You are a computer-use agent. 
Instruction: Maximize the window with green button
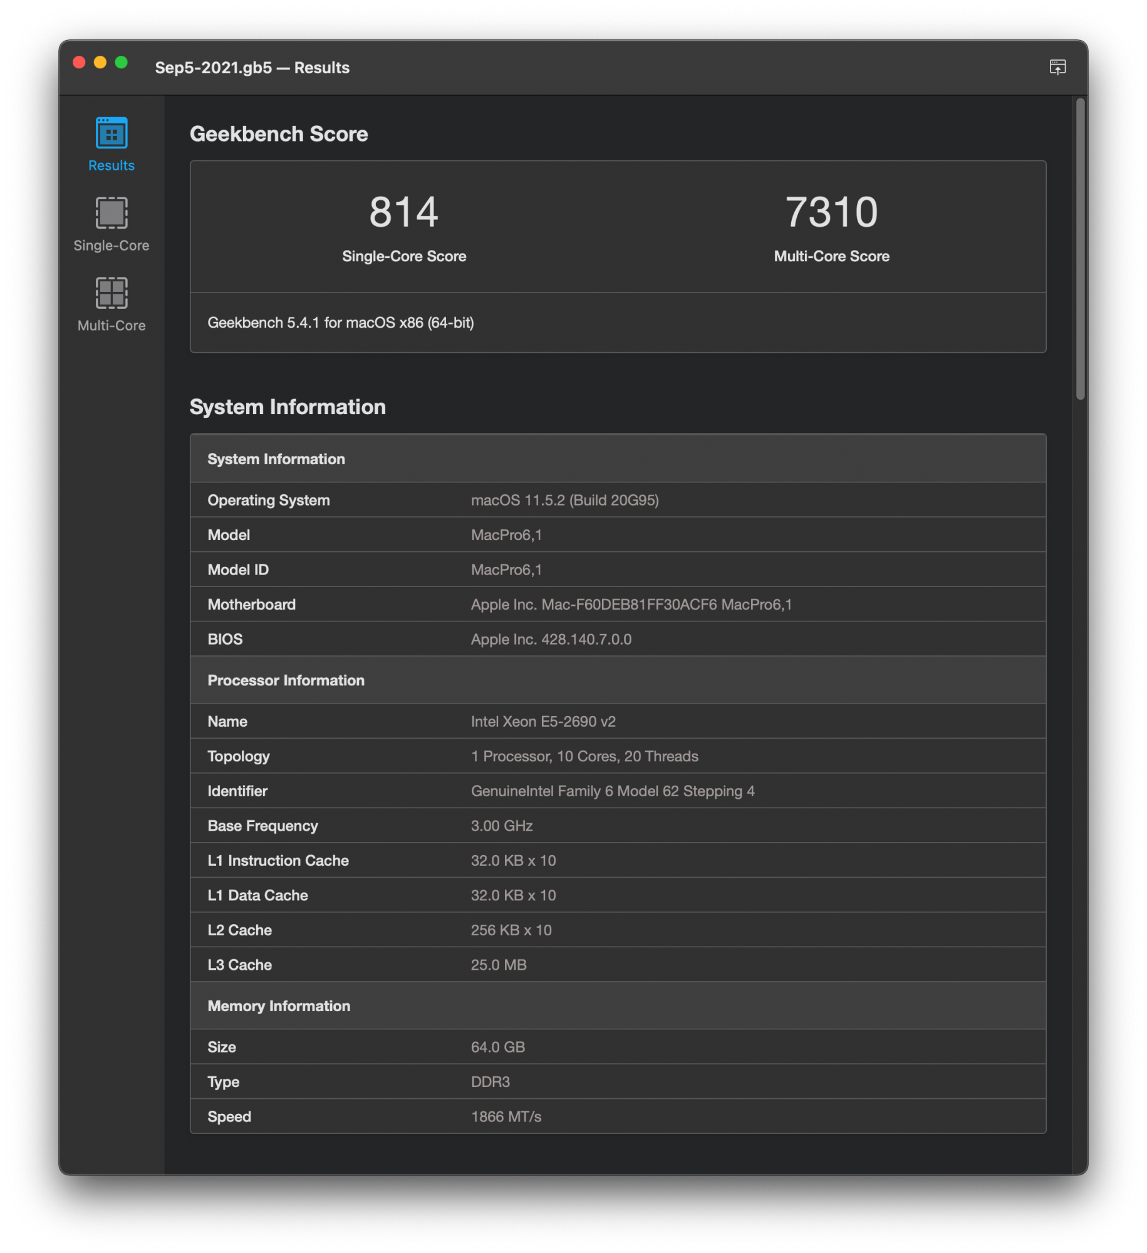pyautogui.click(x=122, y=62)
